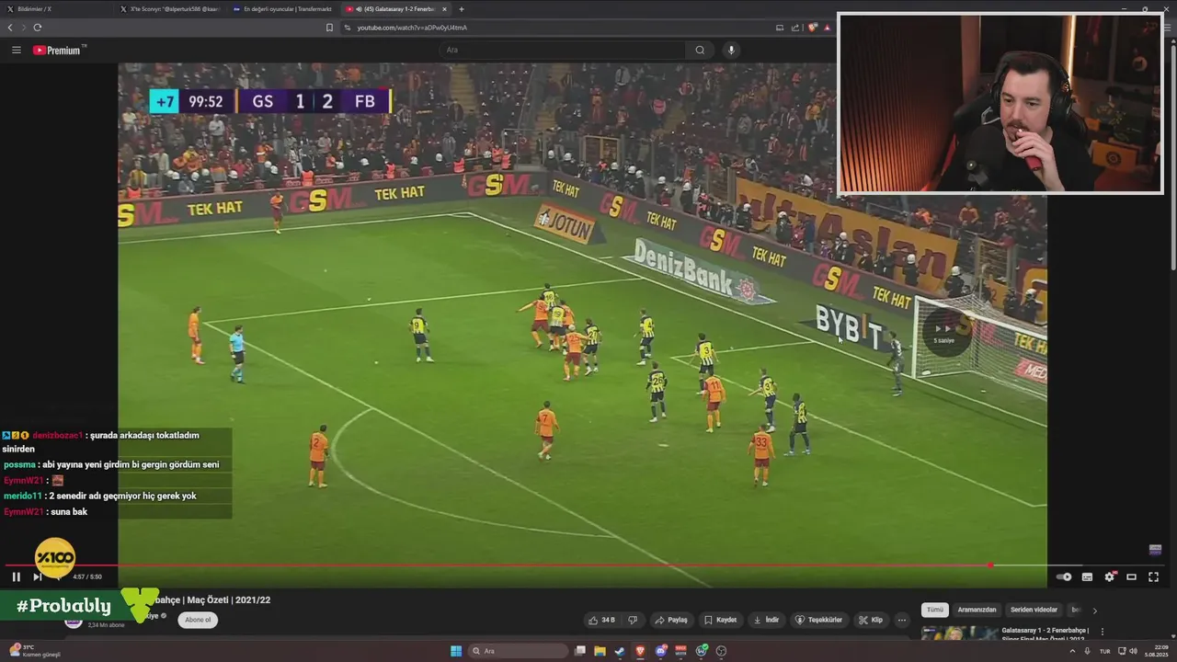Share page using address bar share icon
The image size is (1177, 662).
(x=795, y=28)
